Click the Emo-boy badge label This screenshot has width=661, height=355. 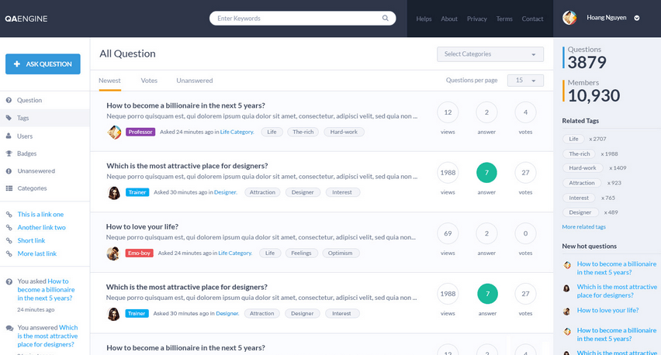[139, 253]
